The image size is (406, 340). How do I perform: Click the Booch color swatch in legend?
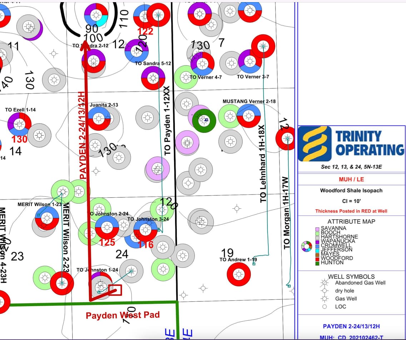click(317, 233)
